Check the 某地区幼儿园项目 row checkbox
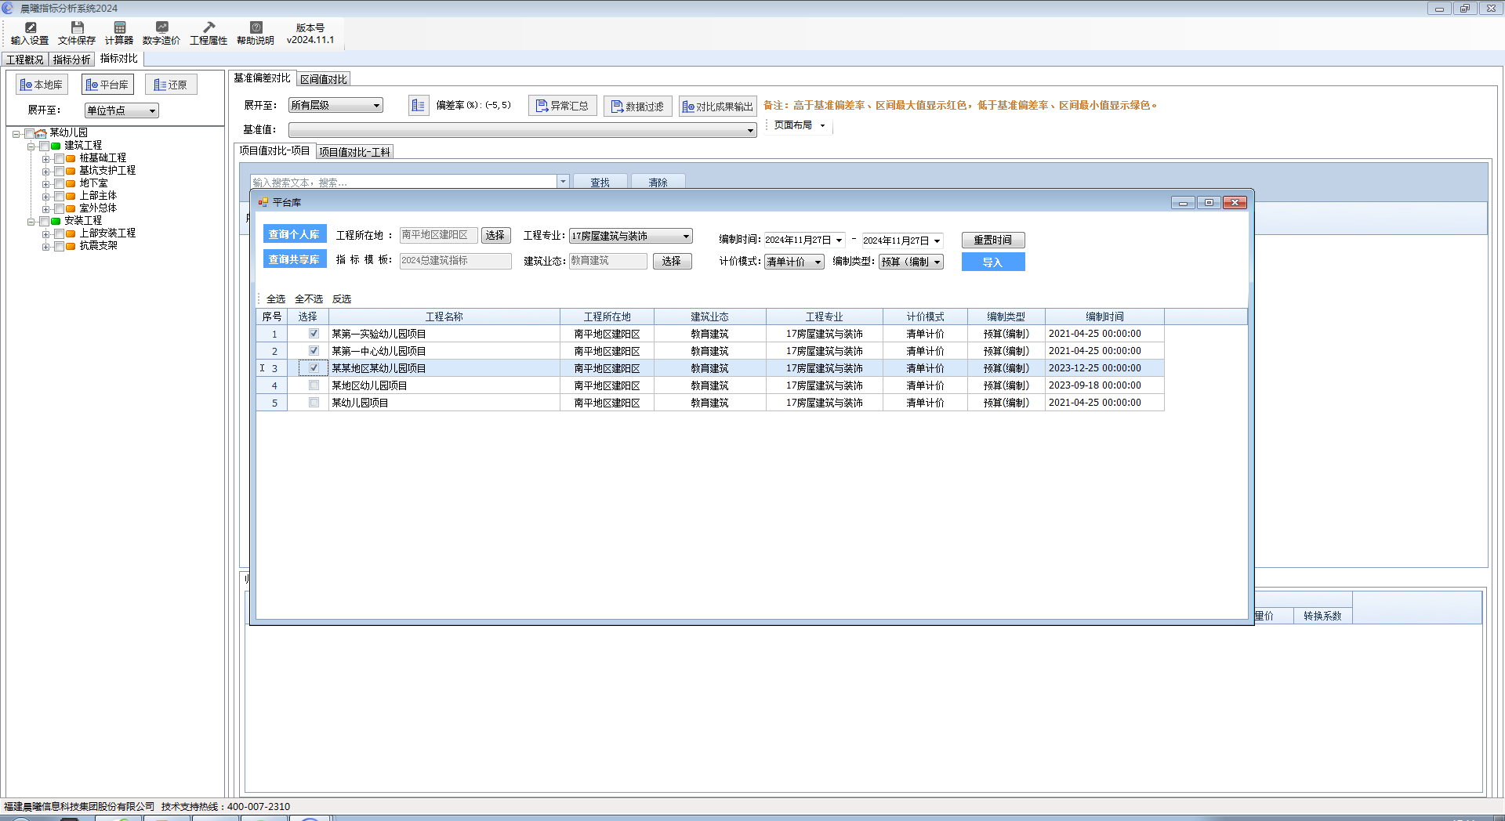1505x821 pixels. click(314, 385)
